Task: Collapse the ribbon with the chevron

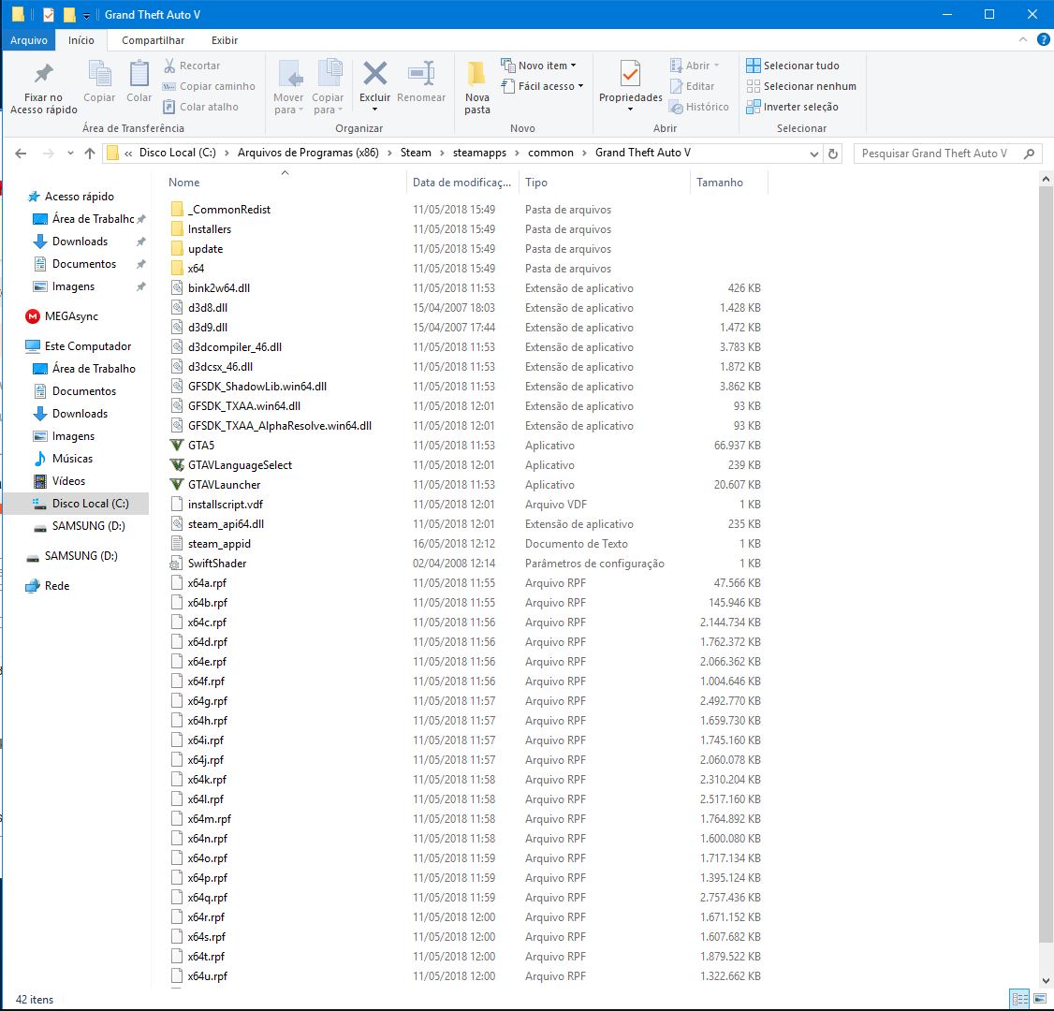Action: click(x=1023, y=39)
